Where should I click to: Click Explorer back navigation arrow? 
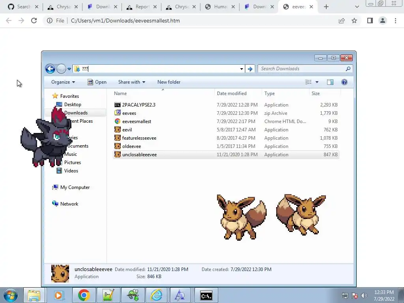[x=50, y=69]
